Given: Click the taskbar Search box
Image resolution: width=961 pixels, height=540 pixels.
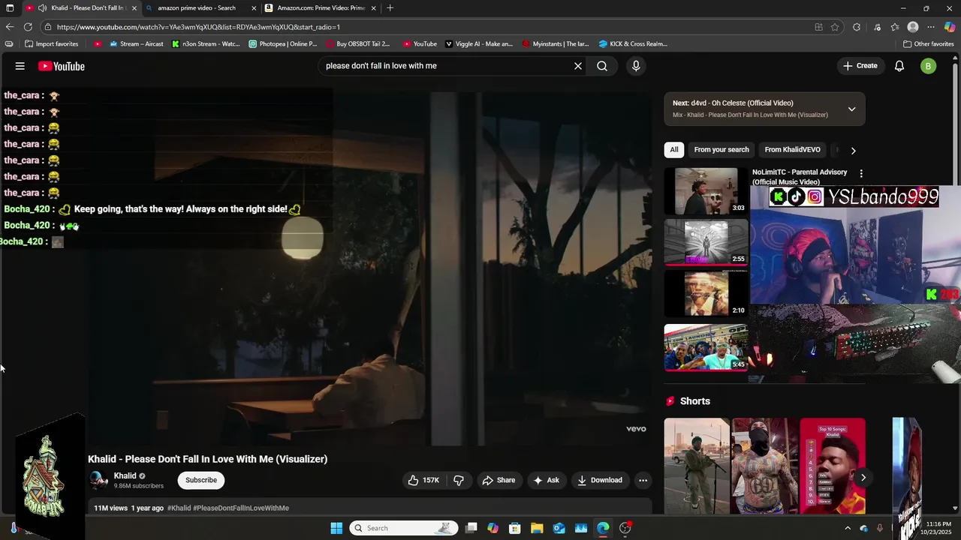Looking at the screenshot, I should point(404,528).
